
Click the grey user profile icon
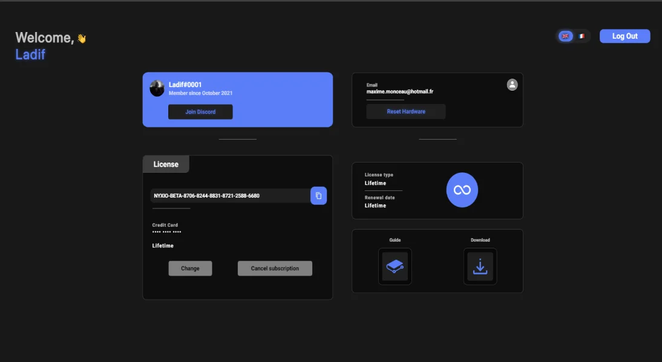point(512,85)
